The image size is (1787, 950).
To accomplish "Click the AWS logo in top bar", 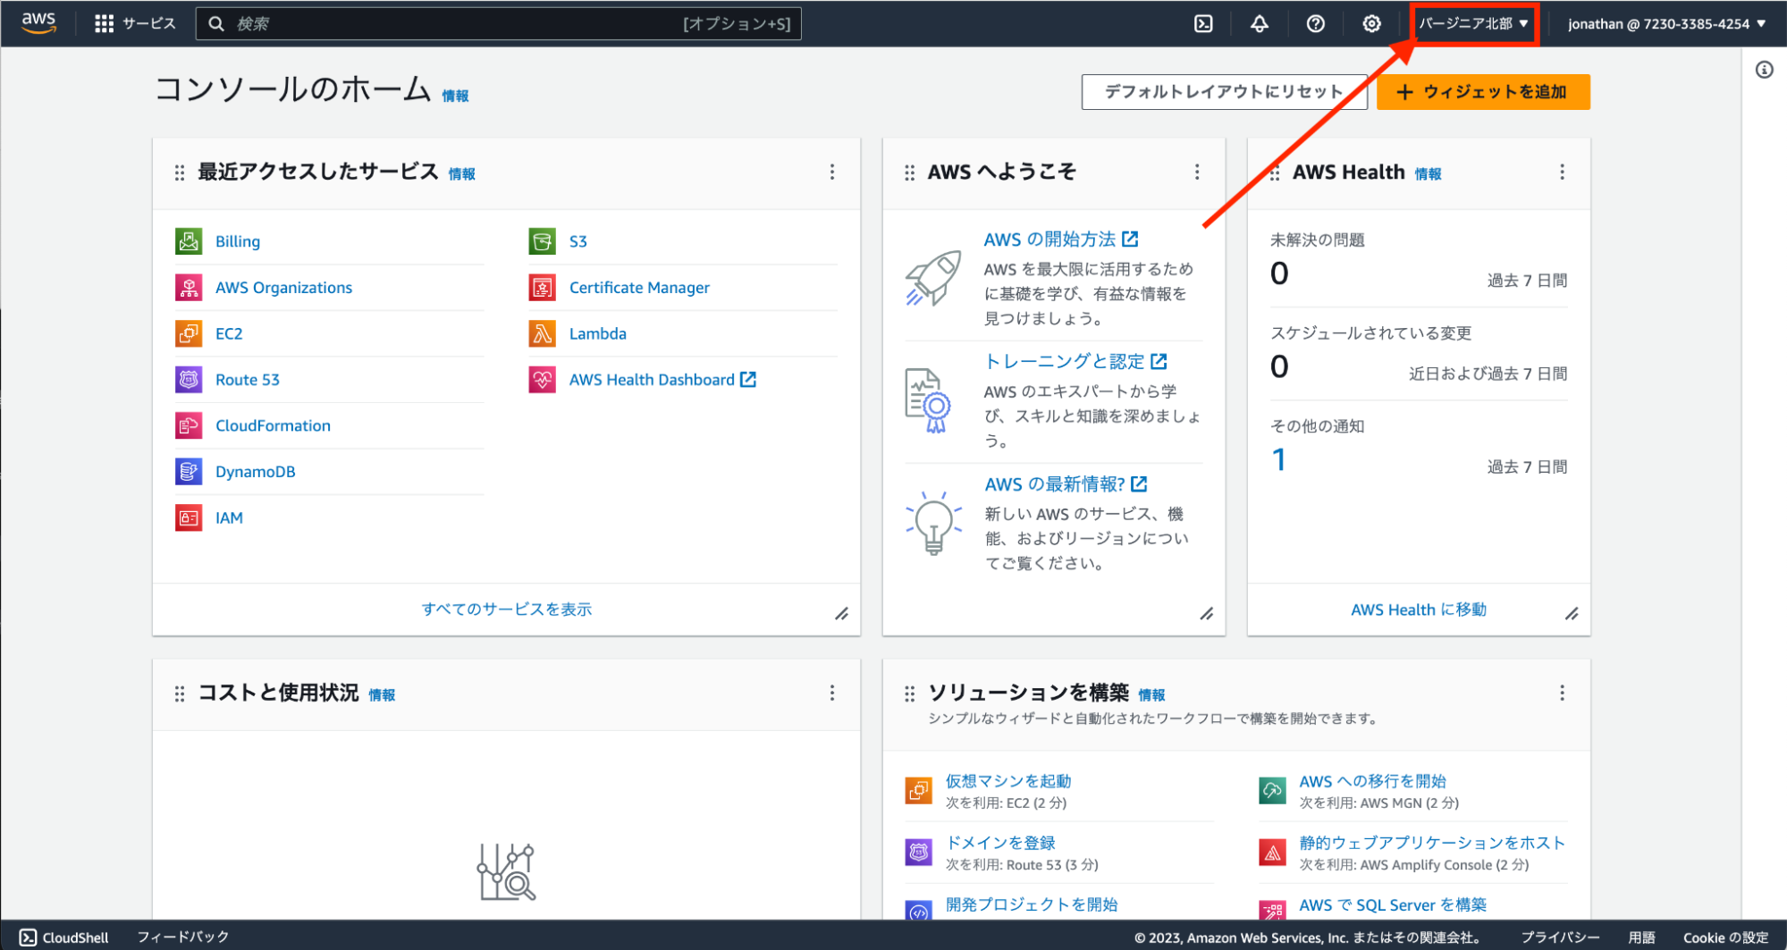I will pyautogui.click(x=38, y=22).
